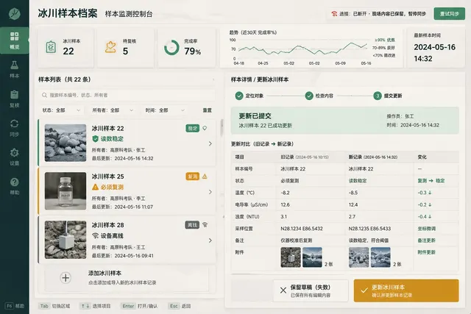
Task: Click the 稳定 status badge
Action: [193, 128]
